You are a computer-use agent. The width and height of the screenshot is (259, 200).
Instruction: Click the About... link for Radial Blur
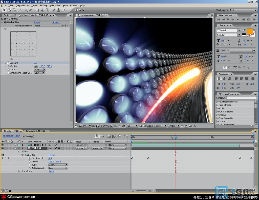tap(56, 22)
